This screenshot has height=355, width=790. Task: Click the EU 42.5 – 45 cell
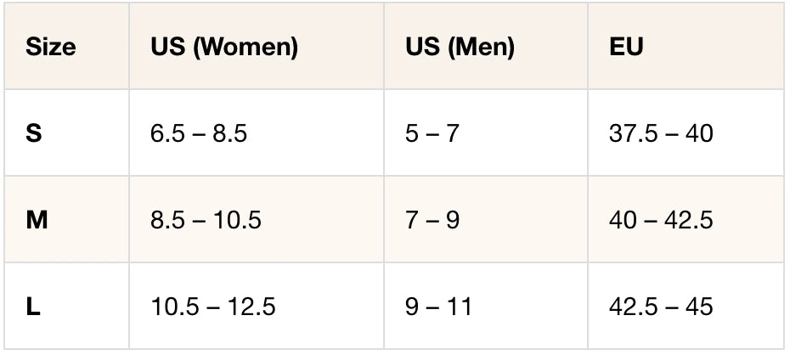pyautogui.click(x=661, y=307)
